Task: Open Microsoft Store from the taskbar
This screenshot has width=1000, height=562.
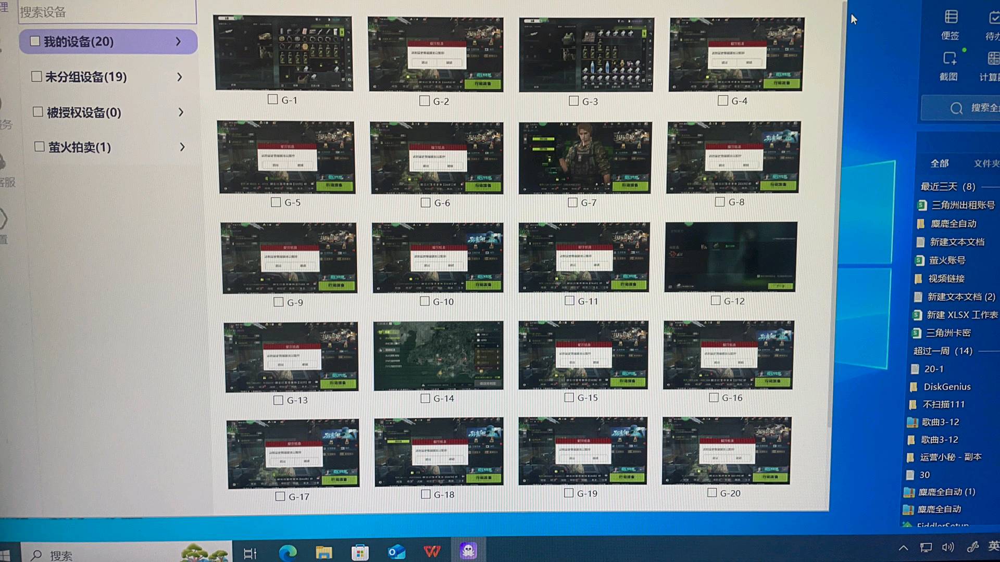Action: pyautogui.click(x=360, y=553)
